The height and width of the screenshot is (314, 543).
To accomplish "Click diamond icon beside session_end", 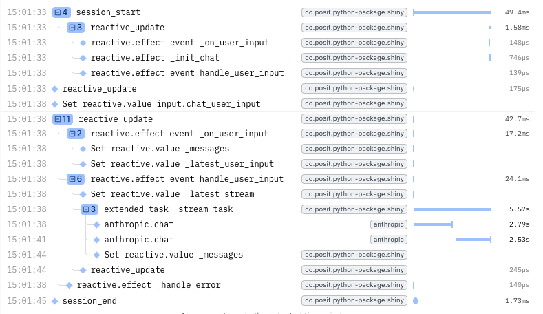I will pos(55,301).
